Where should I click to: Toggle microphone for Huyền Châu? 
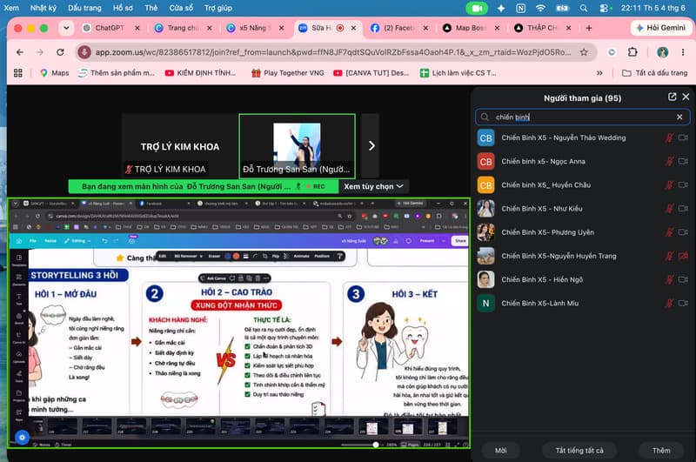669,184
